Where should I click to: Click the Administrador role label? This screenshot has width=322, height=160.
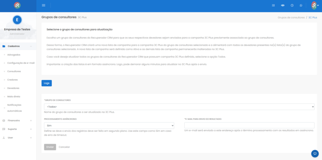pos(17,34)
